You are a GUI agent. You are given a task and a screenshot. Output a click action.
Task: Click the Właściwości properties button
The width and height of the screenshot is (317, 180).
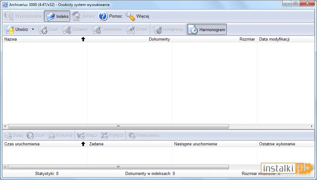point(144,135)
